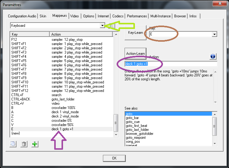Select goto_last_folder in See also list
The height and width of the screenshot is (168, 229).
168,130
